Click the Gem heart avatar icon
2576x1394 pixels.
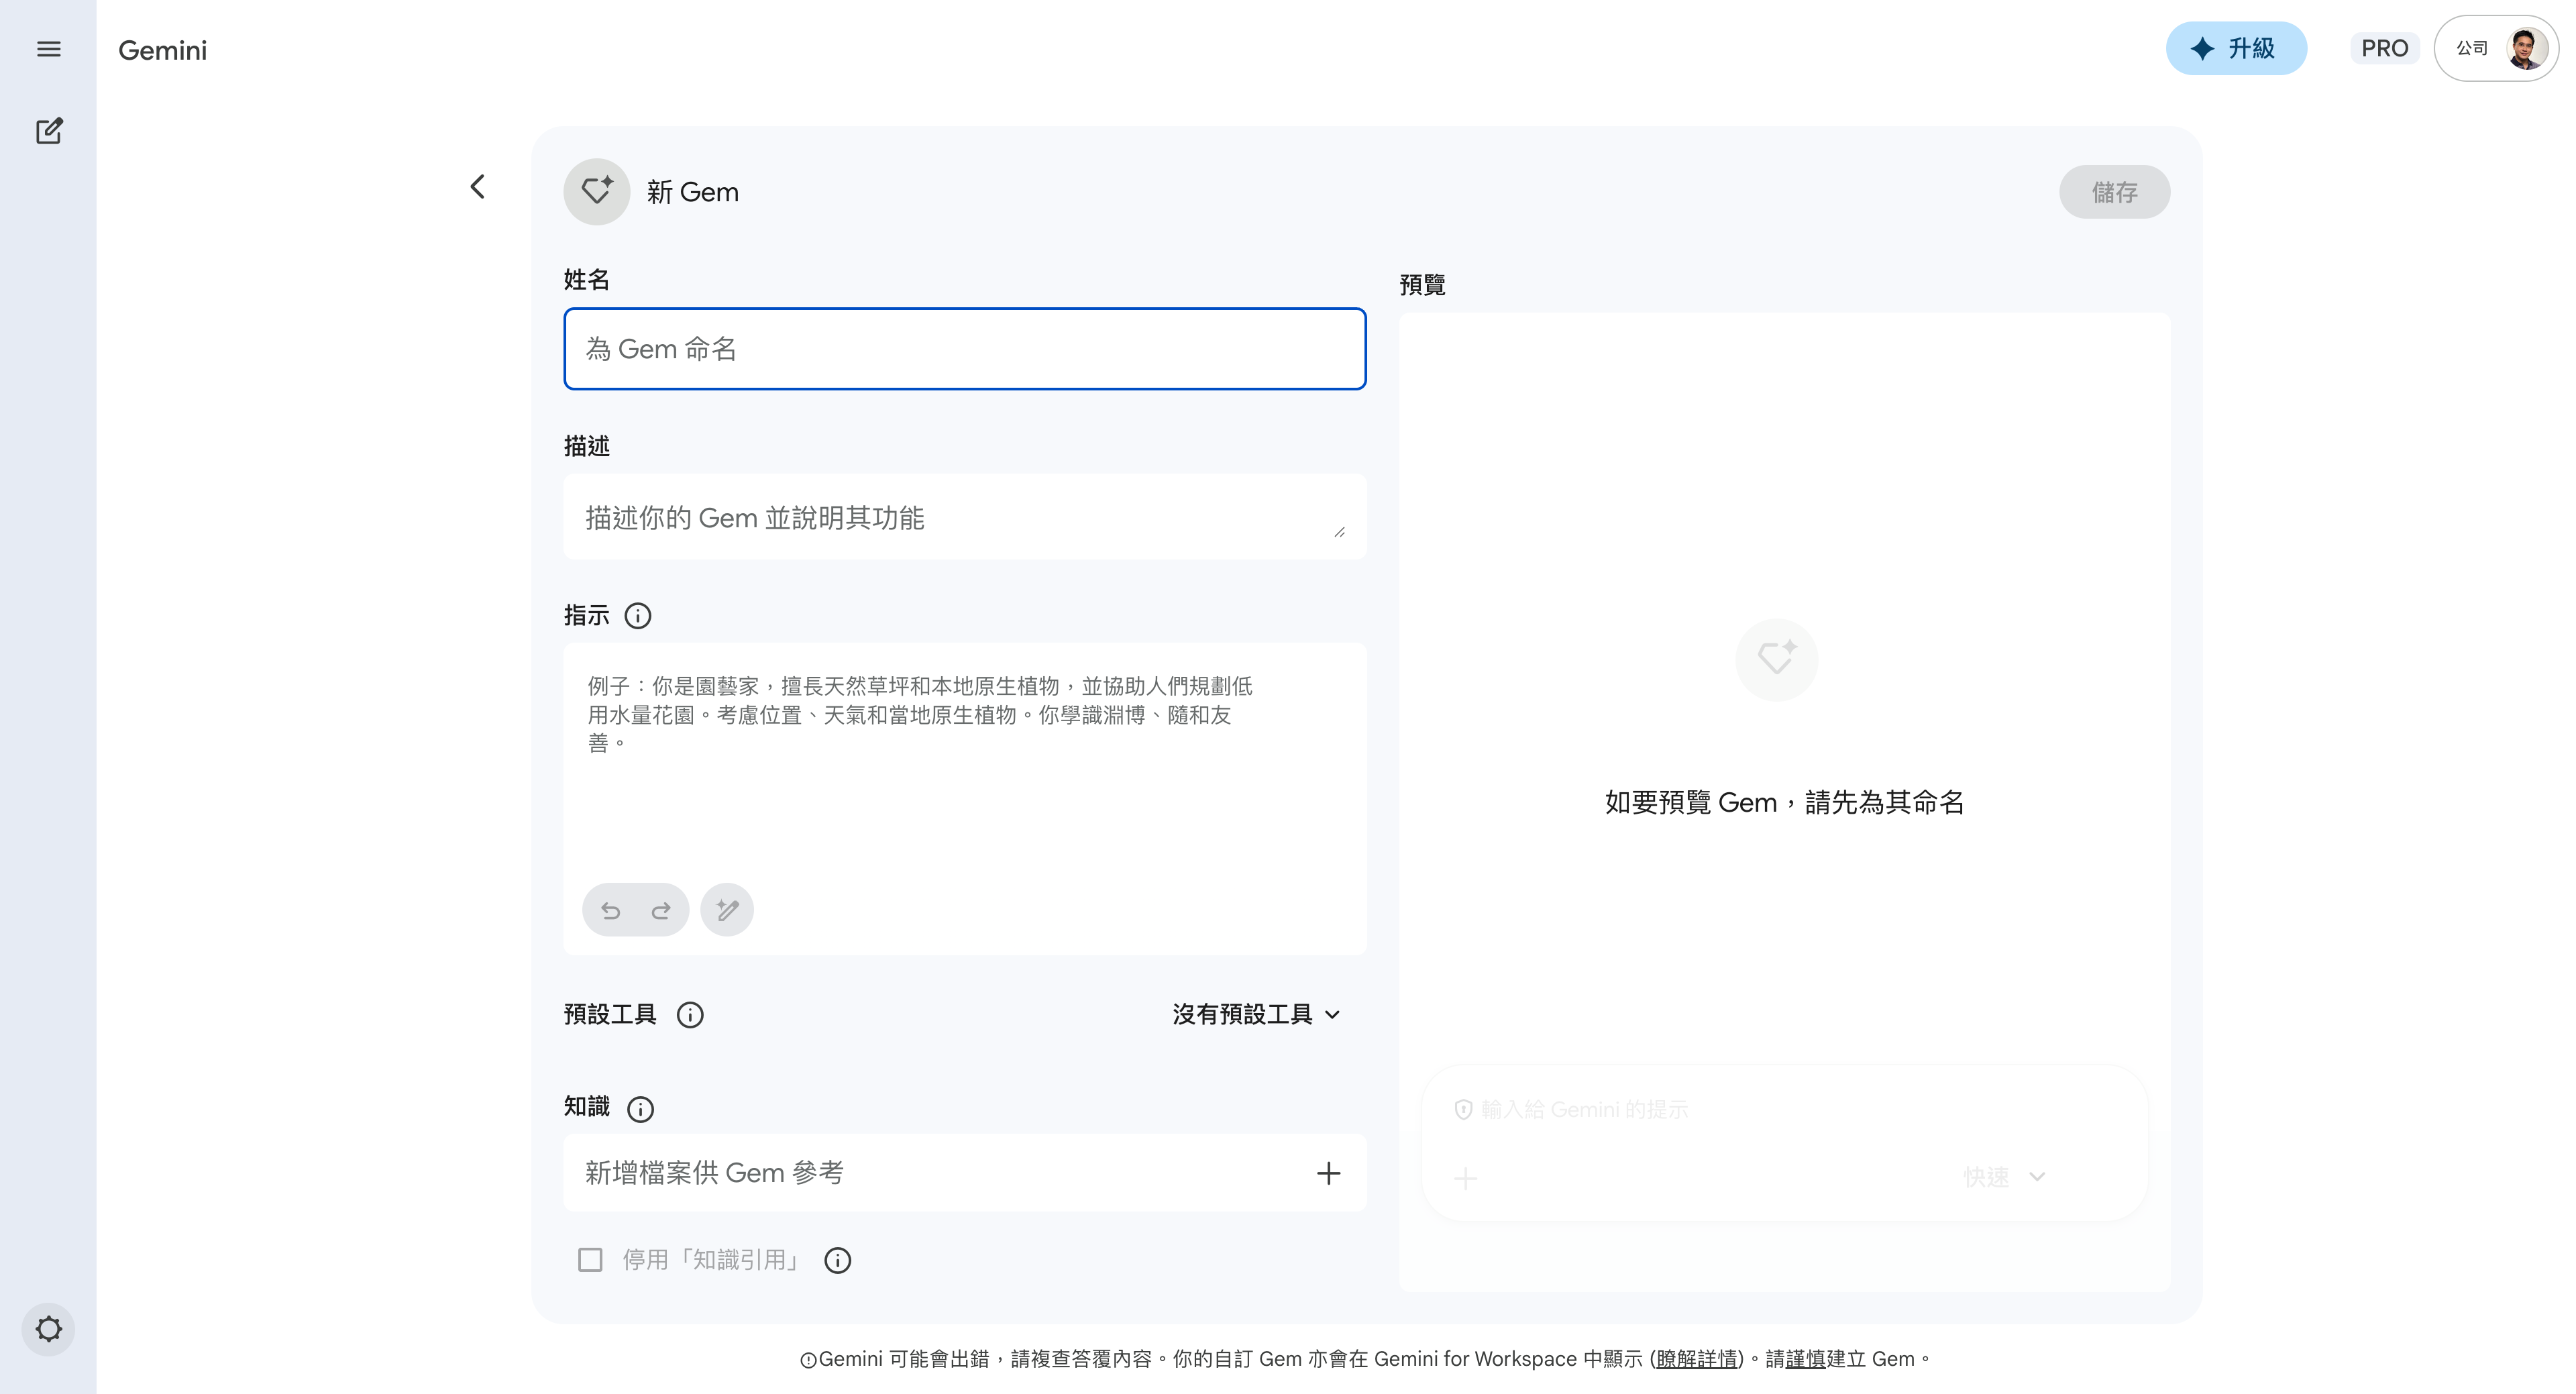596,191
